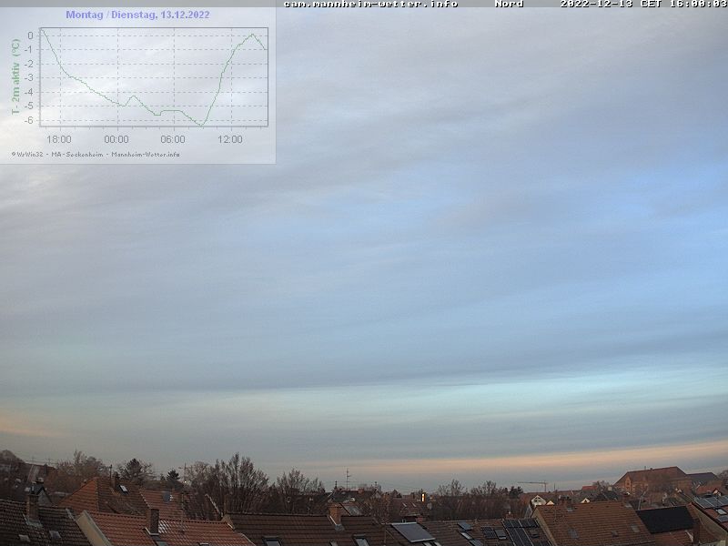Click the 'Nord' direction label
The image size is (728, 546).
coord(509,5)
